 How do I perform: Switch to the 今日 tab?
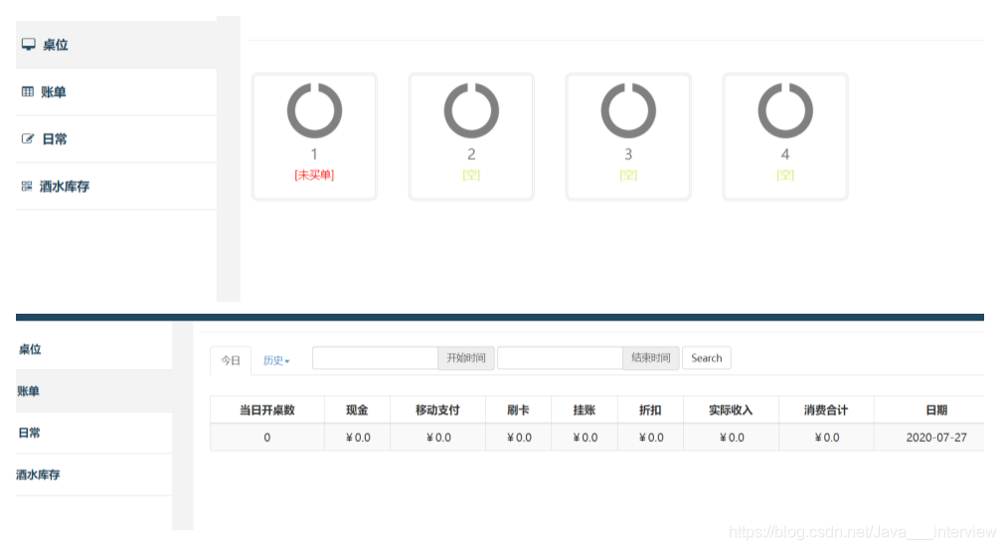tap(231, 360)
